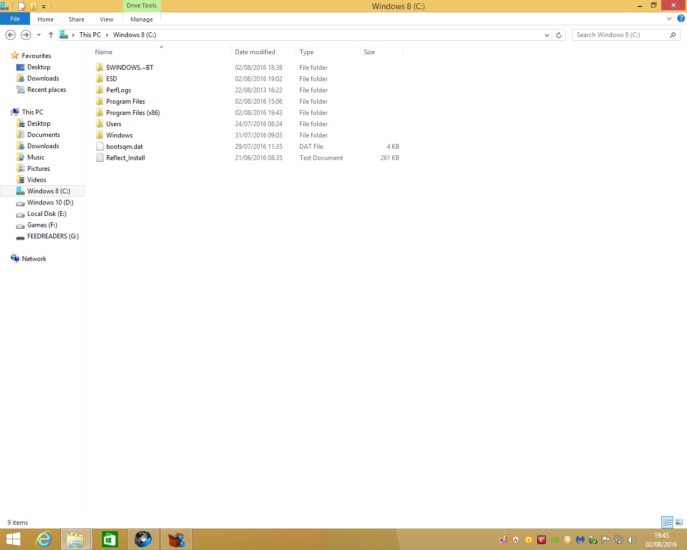Click the drive icon in the title bar
687x550 pixels.
click(4, 6)
